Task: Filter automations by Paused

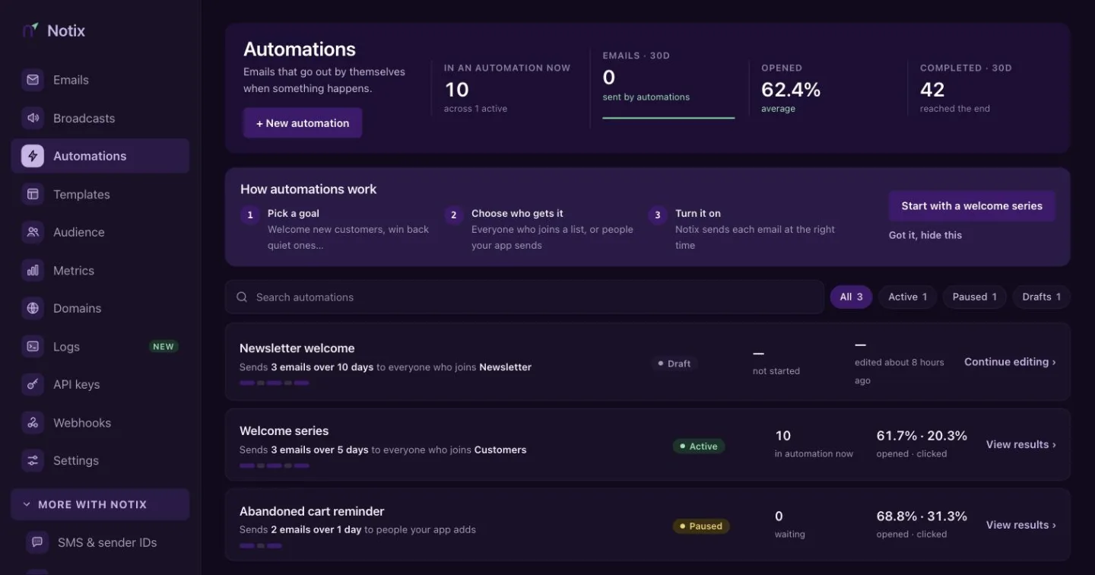Action: coord(975,297)
